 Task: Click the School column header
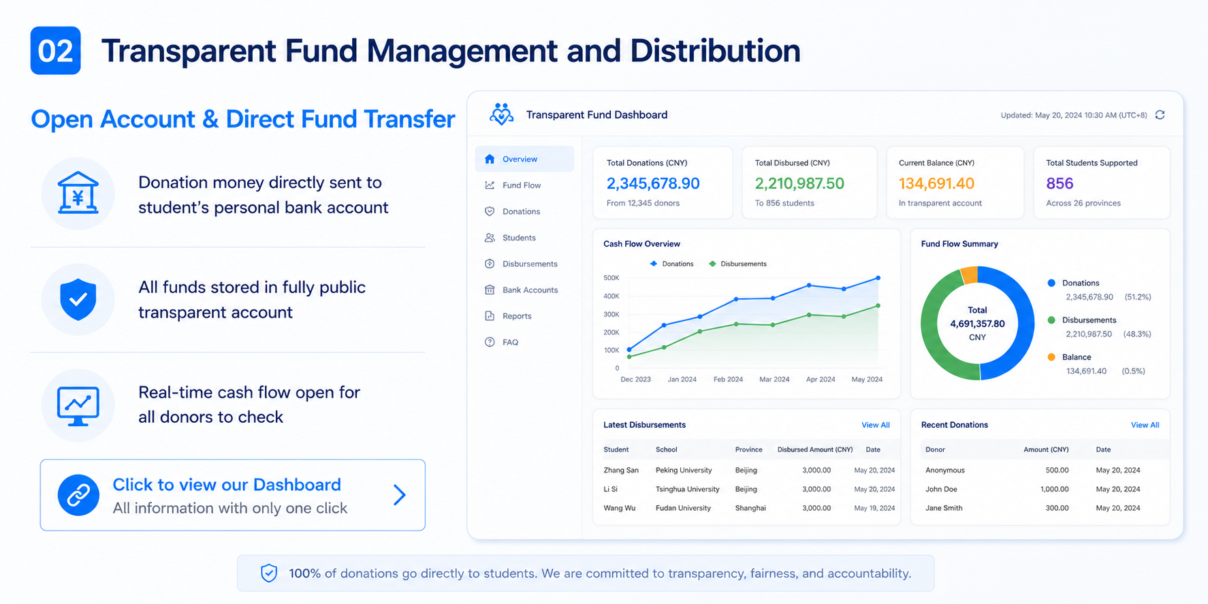[666, 449]
